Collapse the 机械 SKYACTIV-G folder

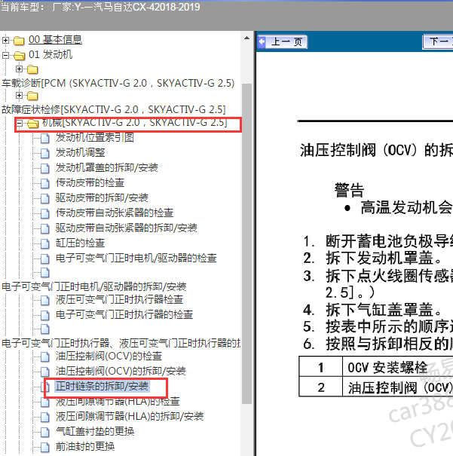click(19, 124)
